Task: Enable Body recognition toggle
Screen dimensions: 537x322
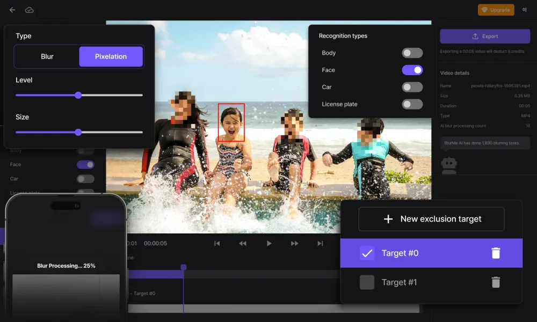Action: [412, 53]
